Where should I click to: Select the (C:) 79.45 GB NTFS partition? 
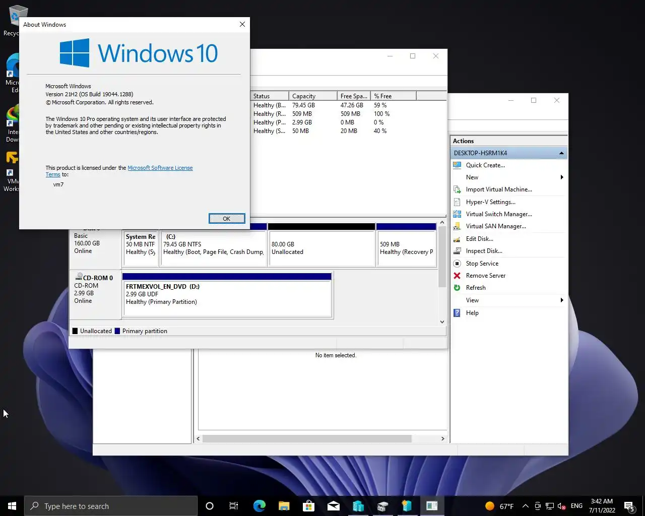(x=214, y=248)
